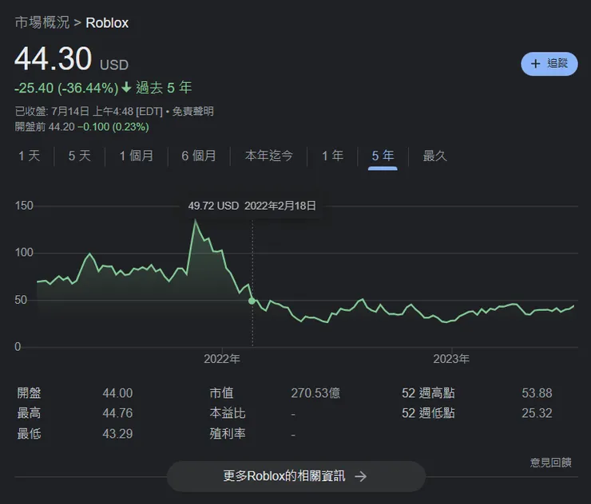Click the -25.40 (-36.44%) change text

[x=66, y=88]
